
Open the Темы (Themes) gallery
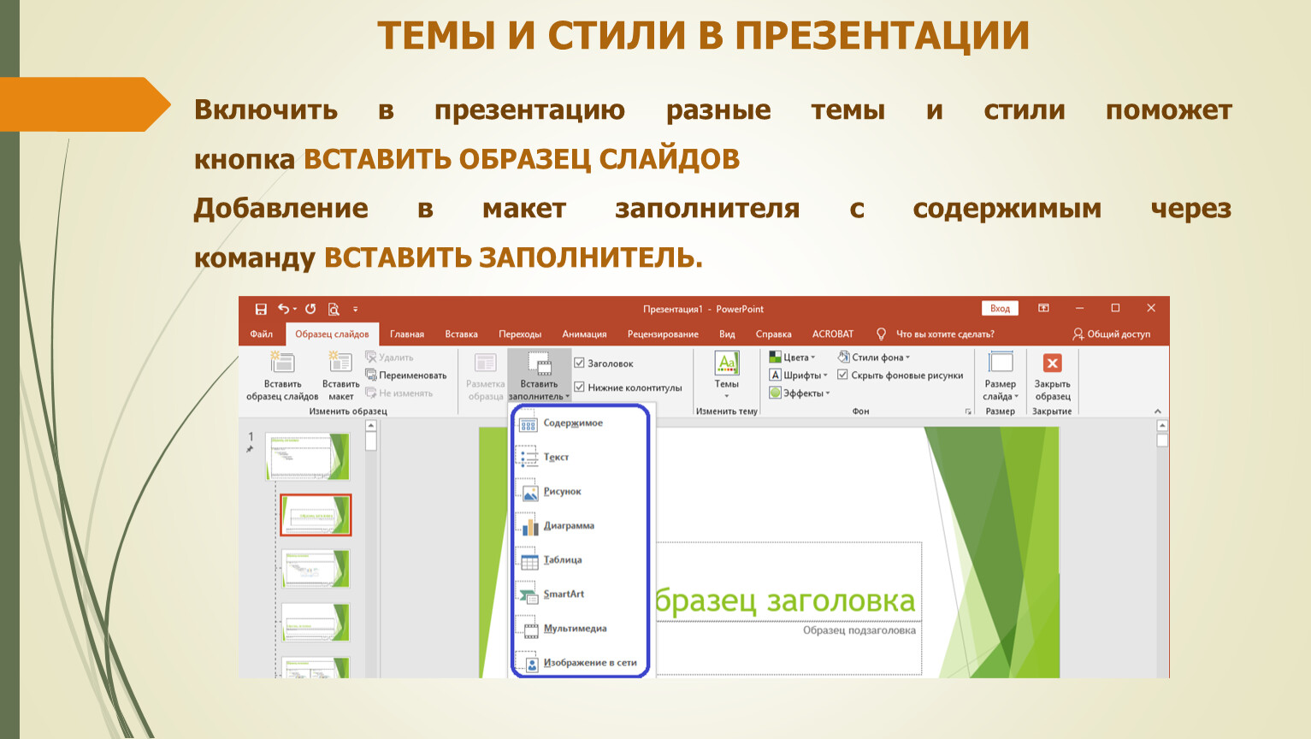tap(726, 374)
